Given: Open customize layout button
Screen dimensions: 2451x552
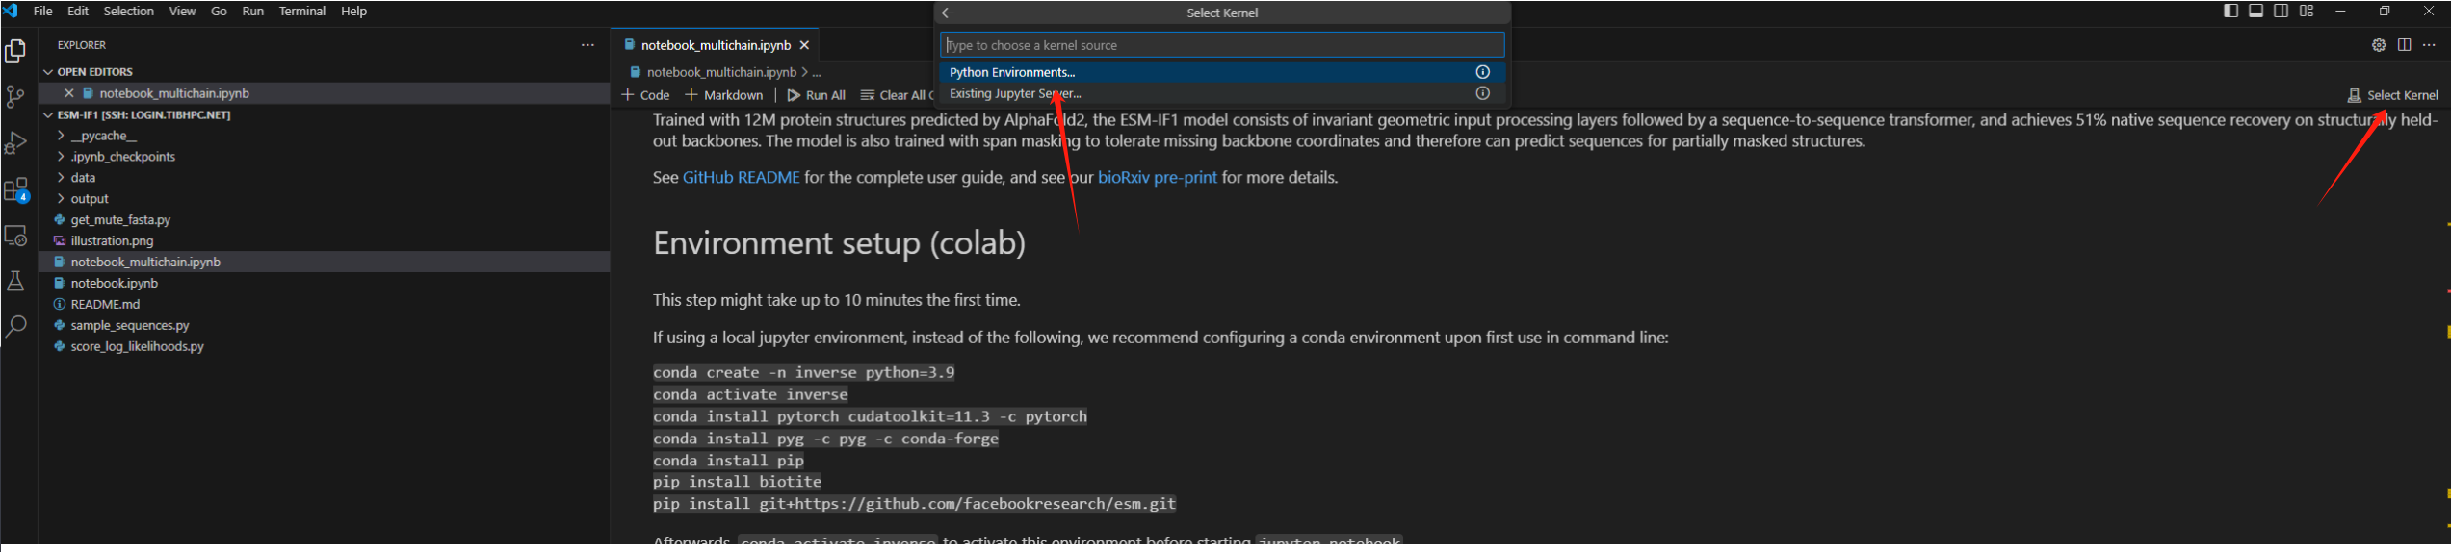Looking at the screenshot, I should tap(2307, 12).
